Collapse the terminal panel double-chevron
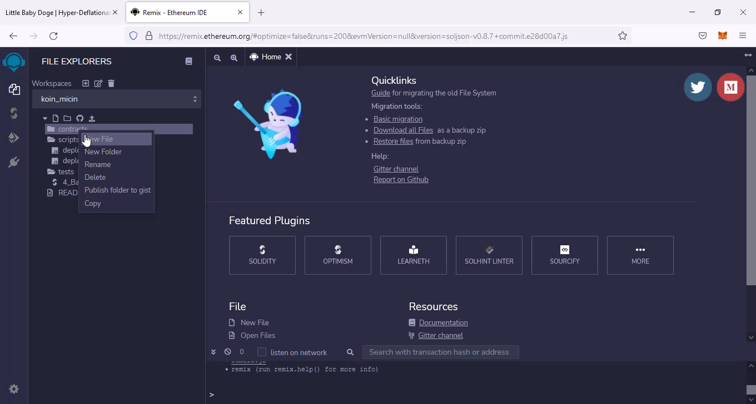This screenshot has height=404, width=756. point(213,352)
